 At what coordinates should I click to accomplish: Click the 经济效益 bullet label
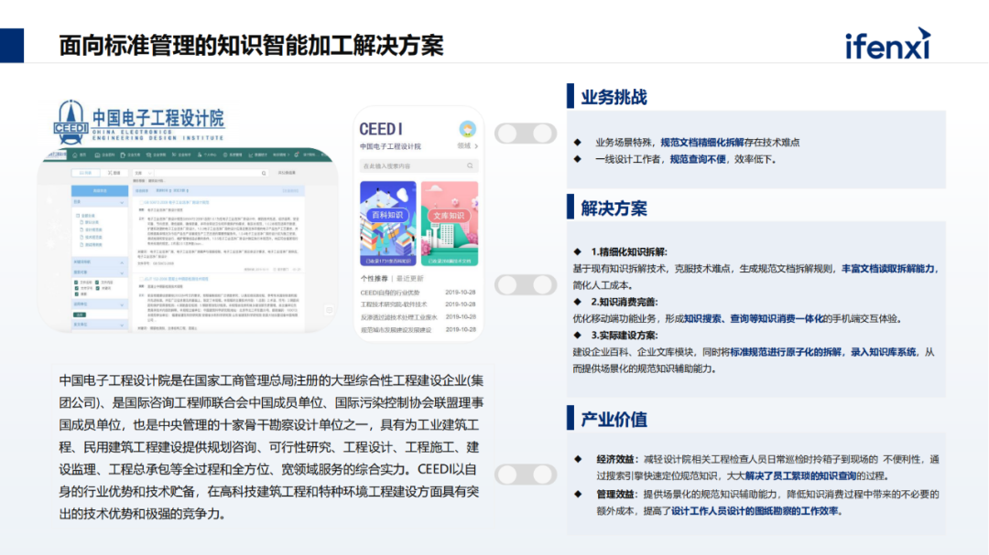click(615, 459)
